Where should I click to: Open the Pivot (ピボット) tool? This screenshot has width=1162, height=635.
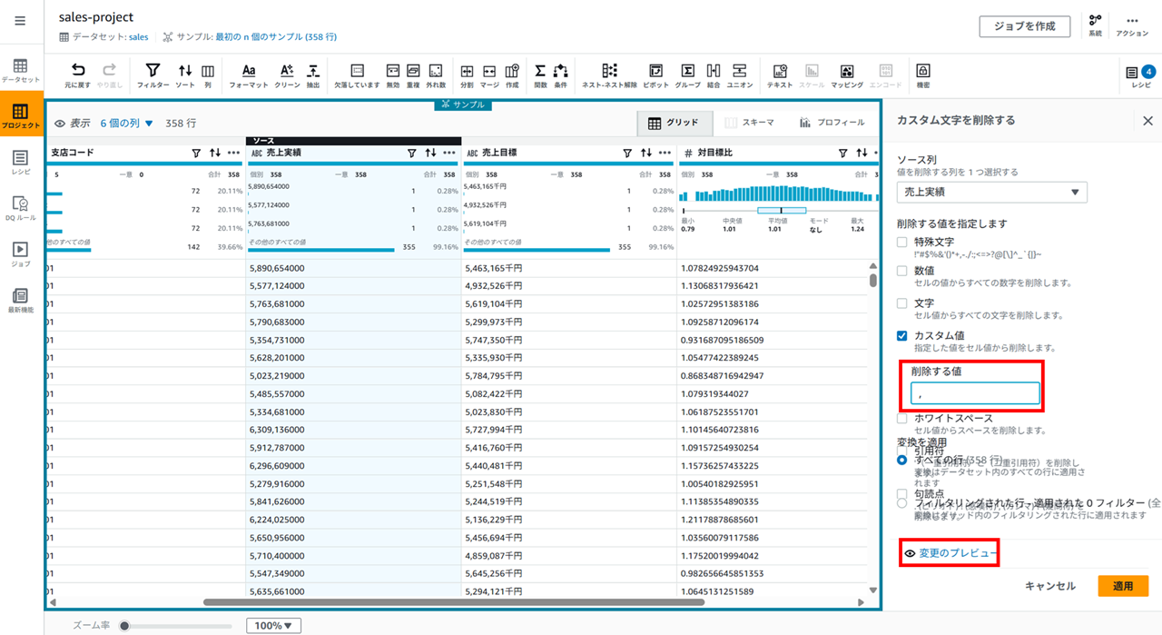(x=655, y=75)
